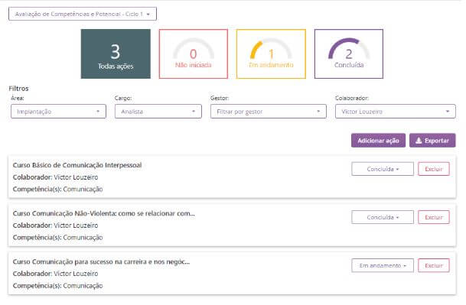Click Excluir for Comunicação Não-Violenta course
The width and height of the screenshot is (466, 305).
click(x=434, y=217)
